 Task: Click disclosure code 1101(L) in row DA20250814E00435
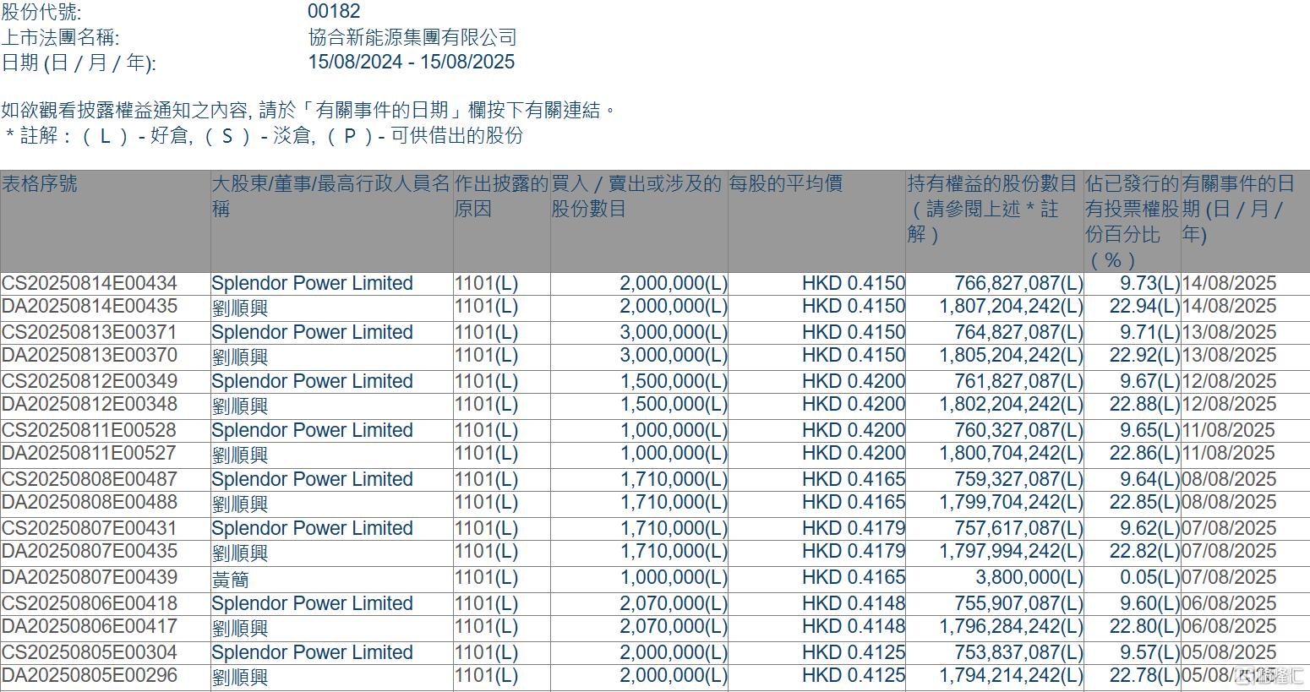click(486, 306)
